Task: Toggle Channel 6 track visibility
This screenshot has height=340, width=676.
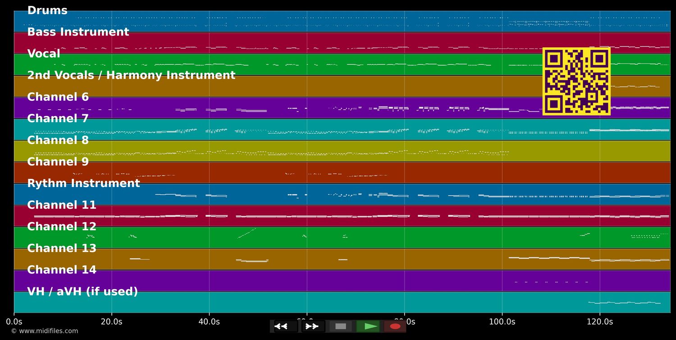Action: point(58,96)
